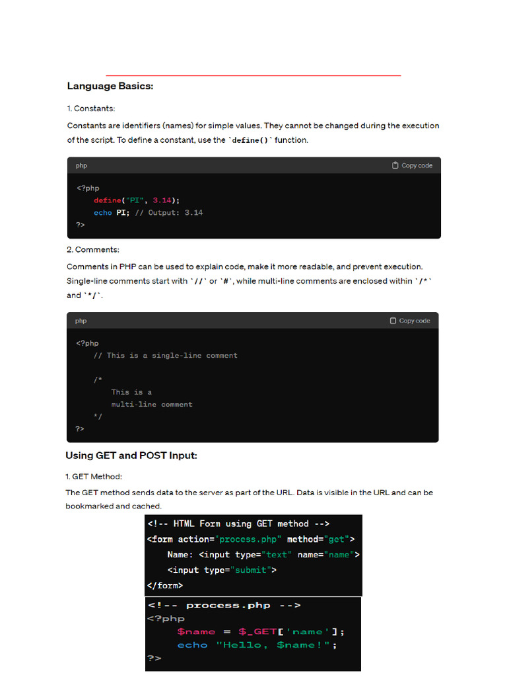The width and height of the screenshot is (507, 677).
Task: Click the php language label above define code
Action: tap(81, 165)
